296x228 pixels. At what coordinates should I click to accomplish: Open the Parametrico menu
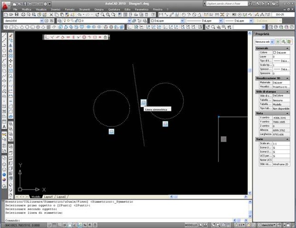142,9
